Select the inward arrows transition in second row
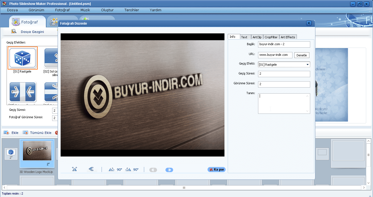 pos(23,92)
